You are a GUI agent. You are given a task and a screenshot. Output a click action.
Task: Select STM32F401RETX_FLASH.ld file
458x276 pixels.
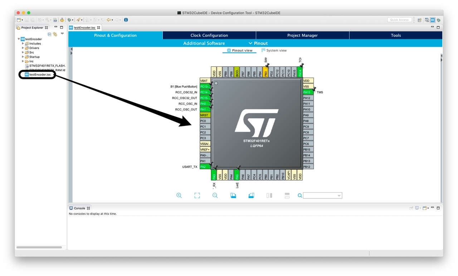click(x=45, y=66)
